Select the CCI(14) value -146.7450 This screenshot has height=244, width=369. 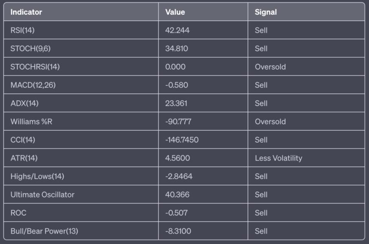(x=182, y=140)
